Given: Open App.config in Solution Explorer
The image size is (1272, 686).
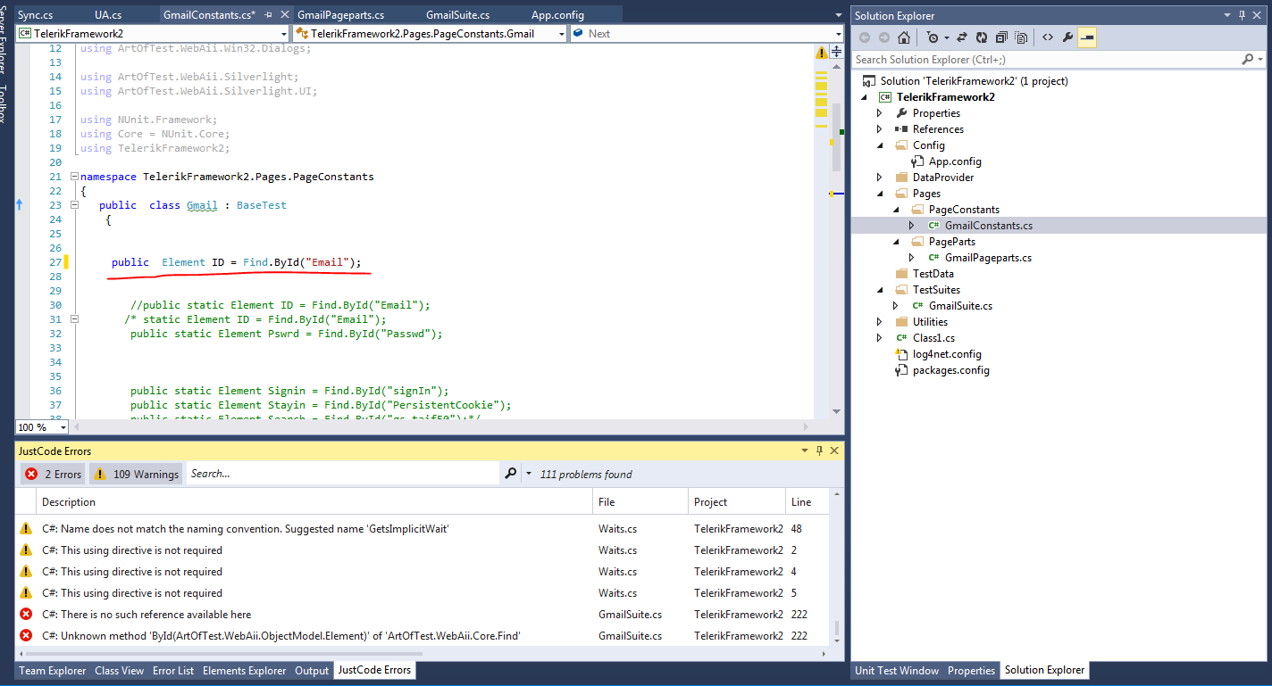Looking at the screenshot, I should [x=954, y=161].
